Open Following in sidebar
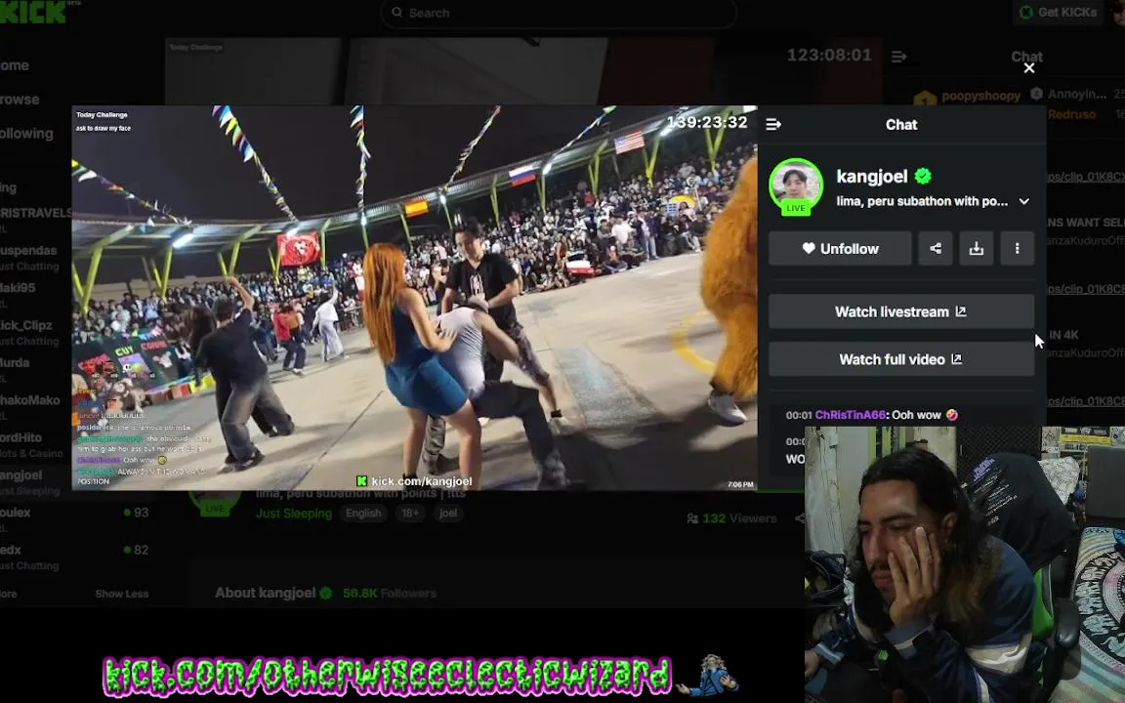This screenshot has width=1125, height=703. pos(26,134)
